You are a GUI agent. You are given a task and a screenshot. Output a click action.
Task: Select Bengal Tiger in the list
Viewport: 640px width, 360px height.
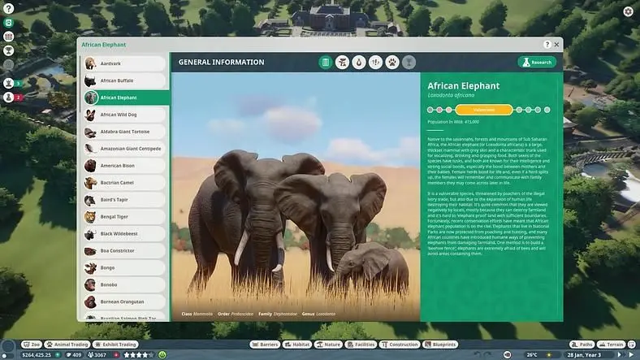click(125, 217)
